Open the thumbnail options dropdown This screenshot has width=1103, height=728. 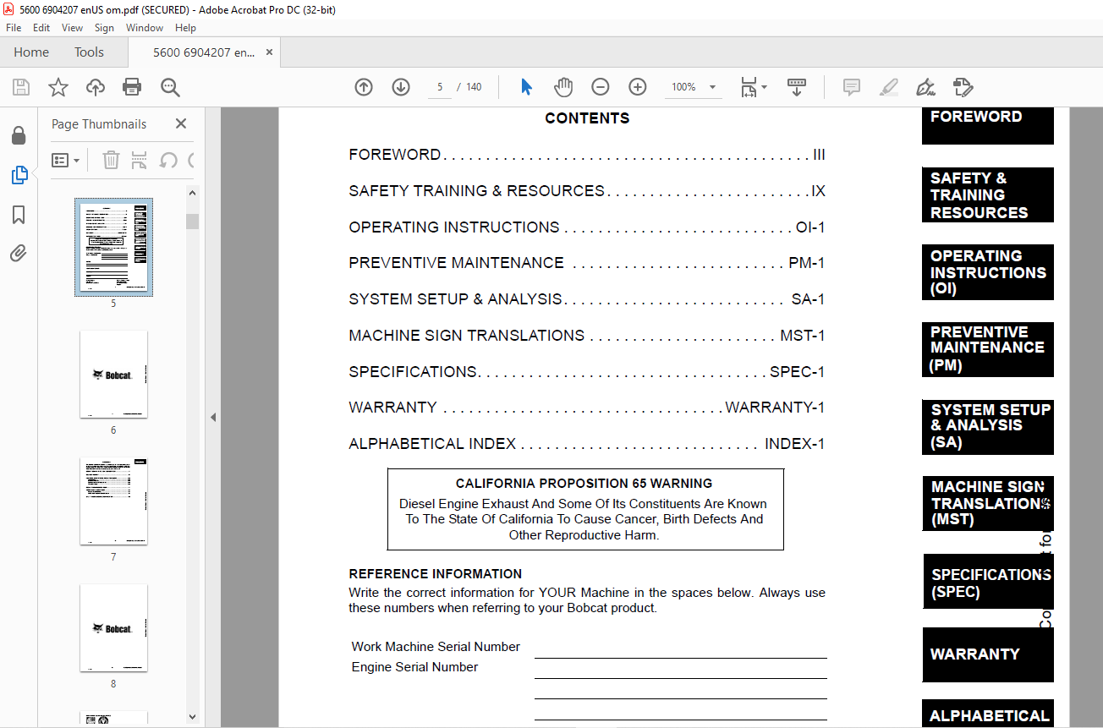point(65,160)
